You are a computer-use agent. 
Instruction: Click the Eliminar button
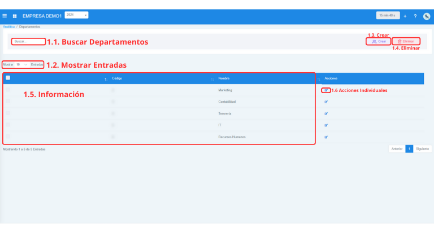pyautogui.click(x=406, y=41)
